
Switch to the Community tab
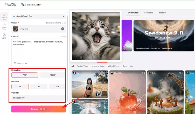pyautogui.click(x=133, y=13)
